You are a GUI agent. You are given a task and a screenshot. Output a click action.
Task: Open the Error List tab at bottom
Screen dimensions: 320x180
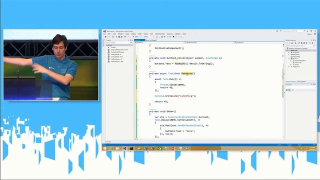coord(108,141)
